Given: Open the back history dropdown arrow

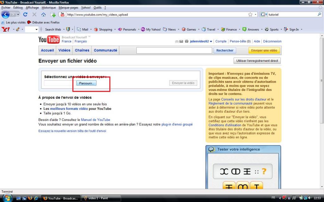Looking at the screenshot, I should (x=18, y=15).
